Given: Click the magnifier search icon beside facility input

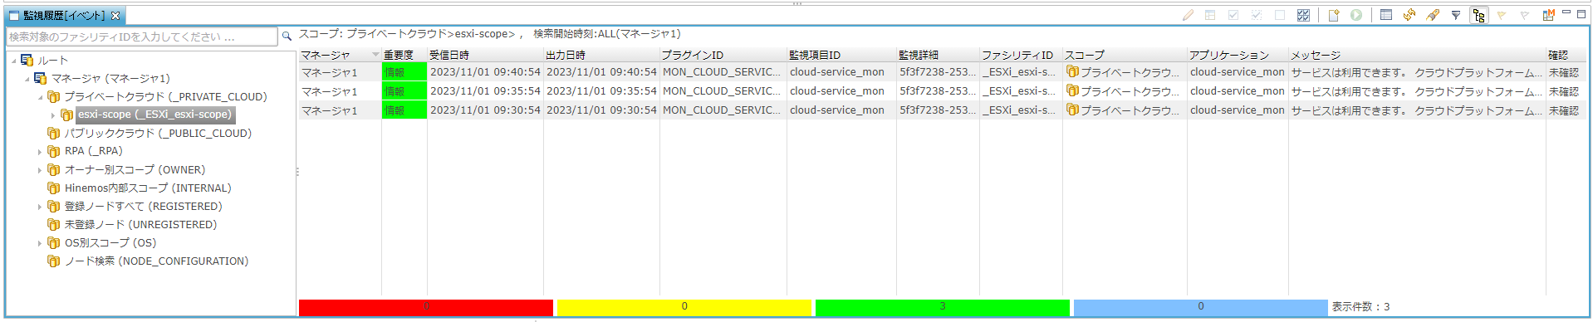Looking at the screenshot, I should [x=287, y=36].
